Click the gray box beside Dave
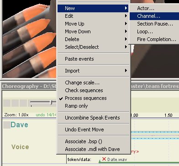The width and height of the screenshot is (179, 166). coord(7,125)
